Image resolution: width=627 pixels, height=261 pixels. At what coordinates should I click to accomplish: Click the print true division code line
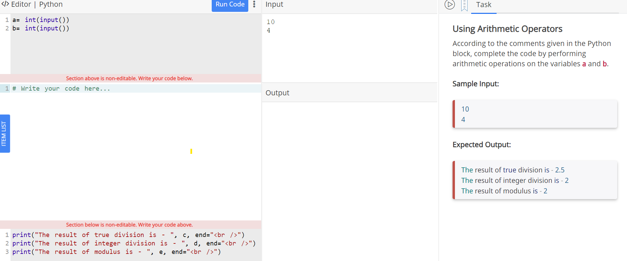tap(128, 235)
